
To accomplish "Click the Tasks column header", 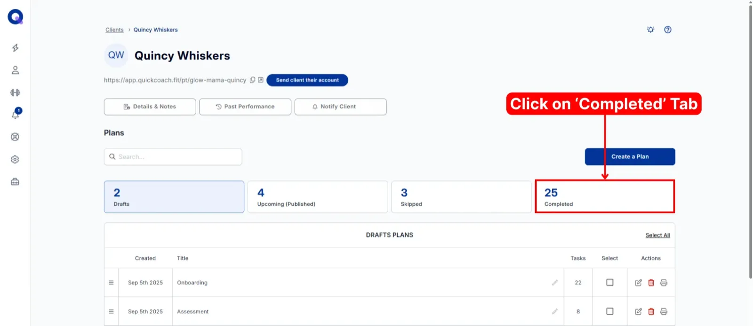I will coord(578,258).
